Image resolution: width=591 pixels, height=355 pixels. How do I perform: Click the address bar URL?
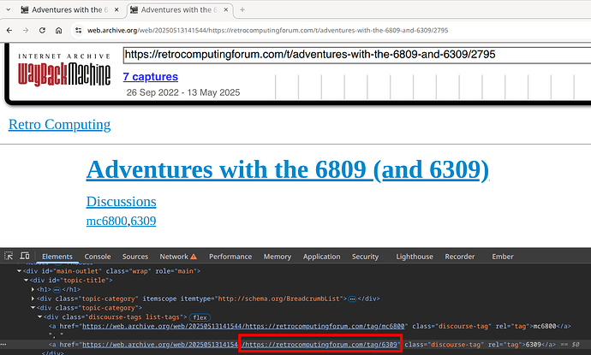(267, 31)
